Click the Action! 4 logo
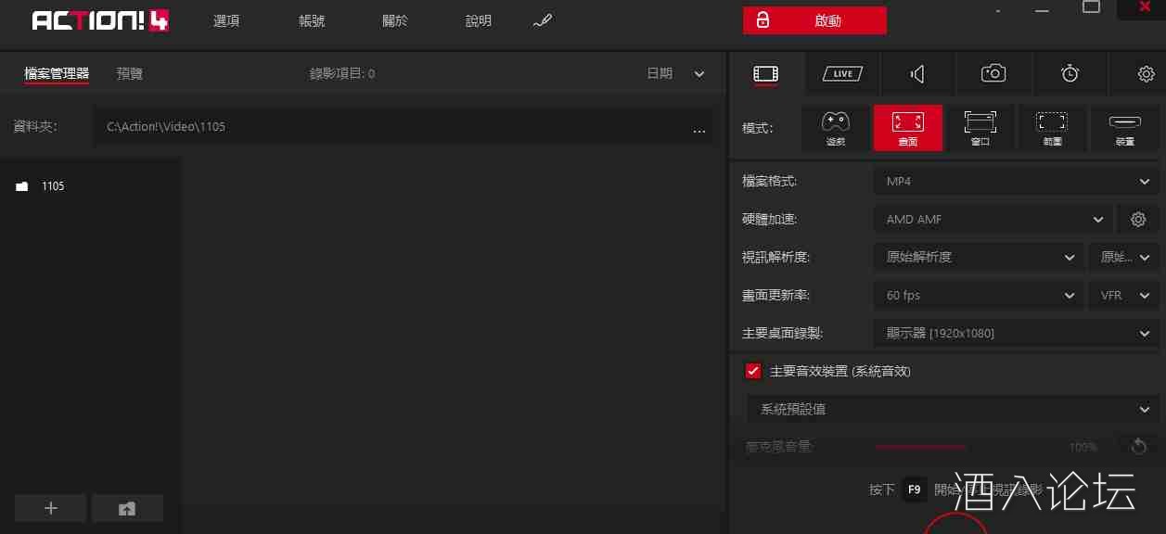Image resolution: width=1166 pixels, height=534 pixels. point(100,20)
